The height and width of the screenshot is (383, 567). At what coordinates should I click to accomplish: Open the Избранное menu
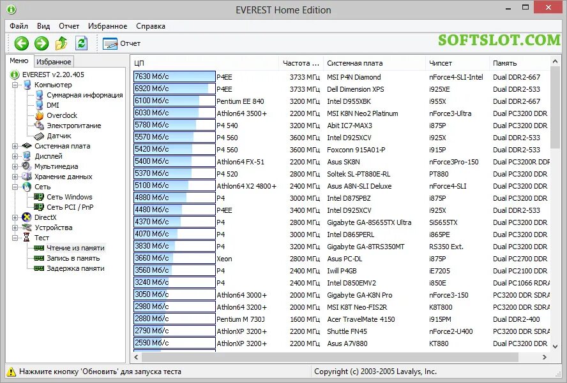click(x=107, y=26)
